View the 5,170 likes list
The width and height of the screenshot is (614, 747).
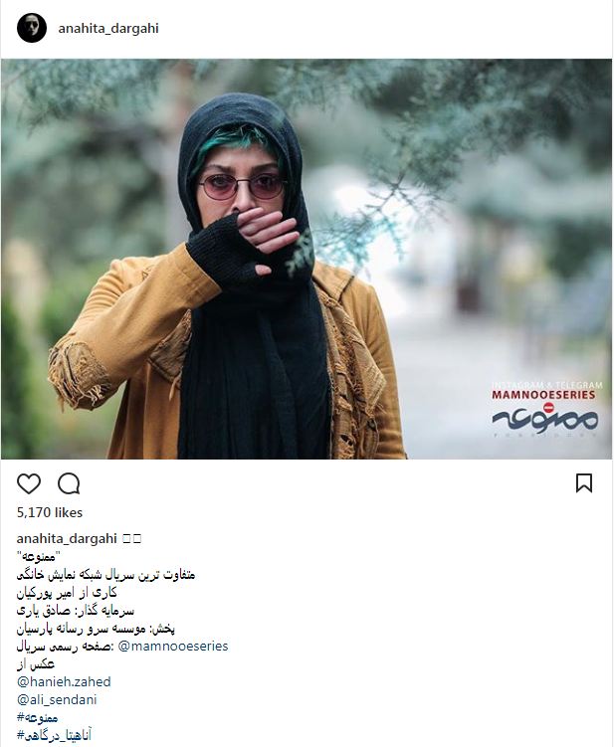[x=50, y=512]
